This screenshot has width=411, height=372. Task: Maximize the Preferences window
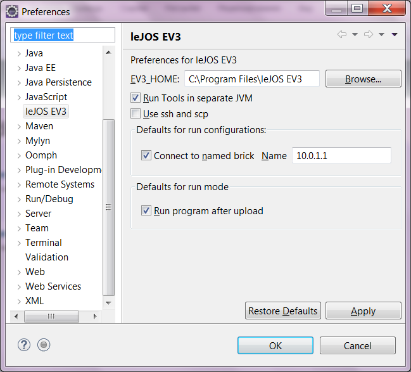click(357, 9)
